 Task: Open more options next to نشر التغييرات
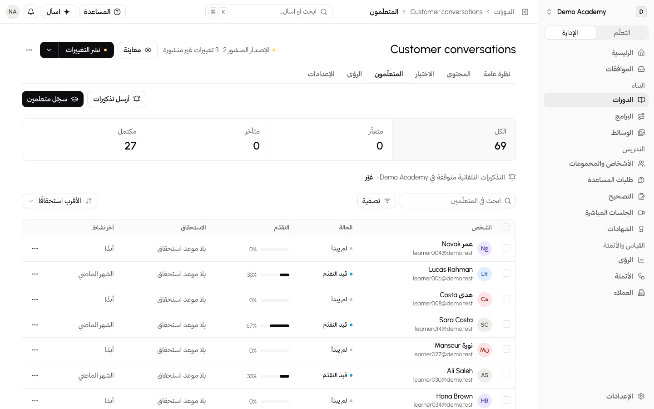click(29, 50)
